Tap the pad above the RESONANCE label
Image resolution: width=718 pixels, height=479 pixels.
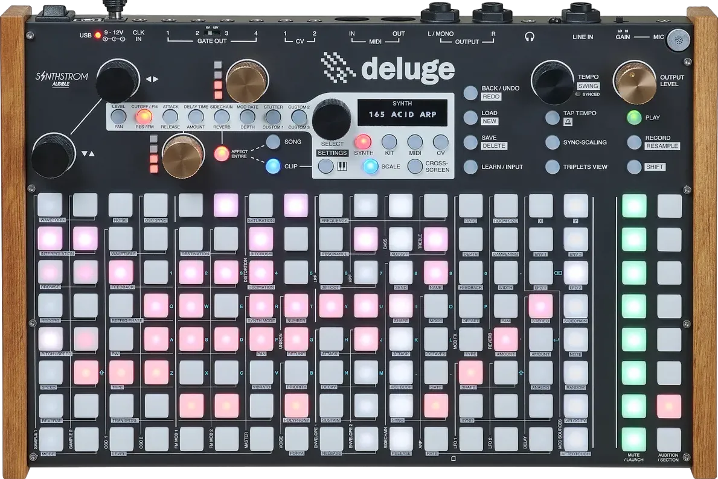click(331, 239)
